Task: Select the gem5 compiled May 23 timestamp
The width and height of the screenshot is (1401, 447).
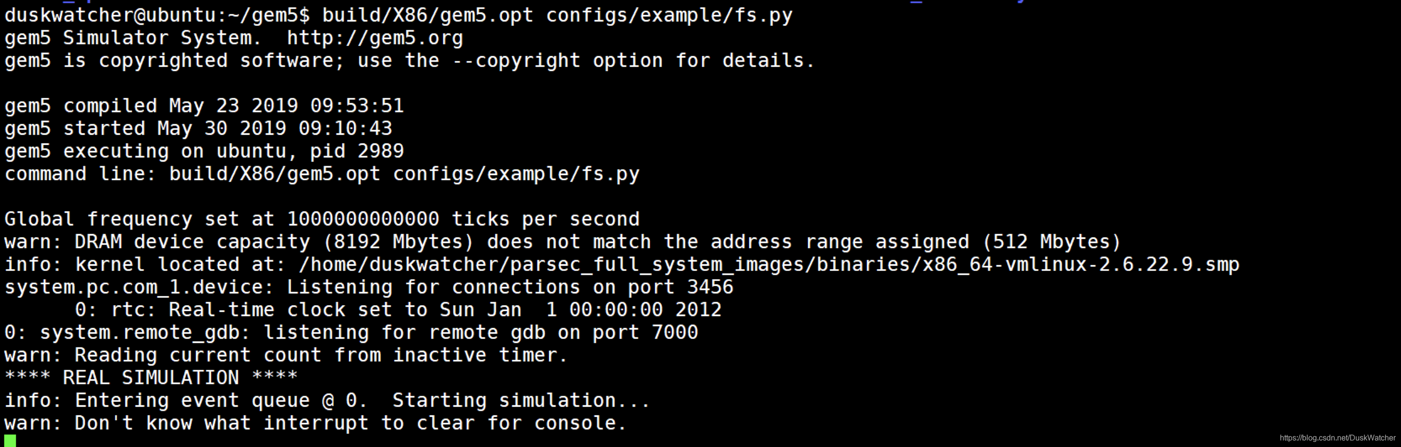Action: pos(286,106)
